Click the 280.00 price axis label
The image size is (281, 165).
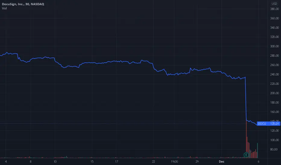pyautogui.click(x=274, y=56)
